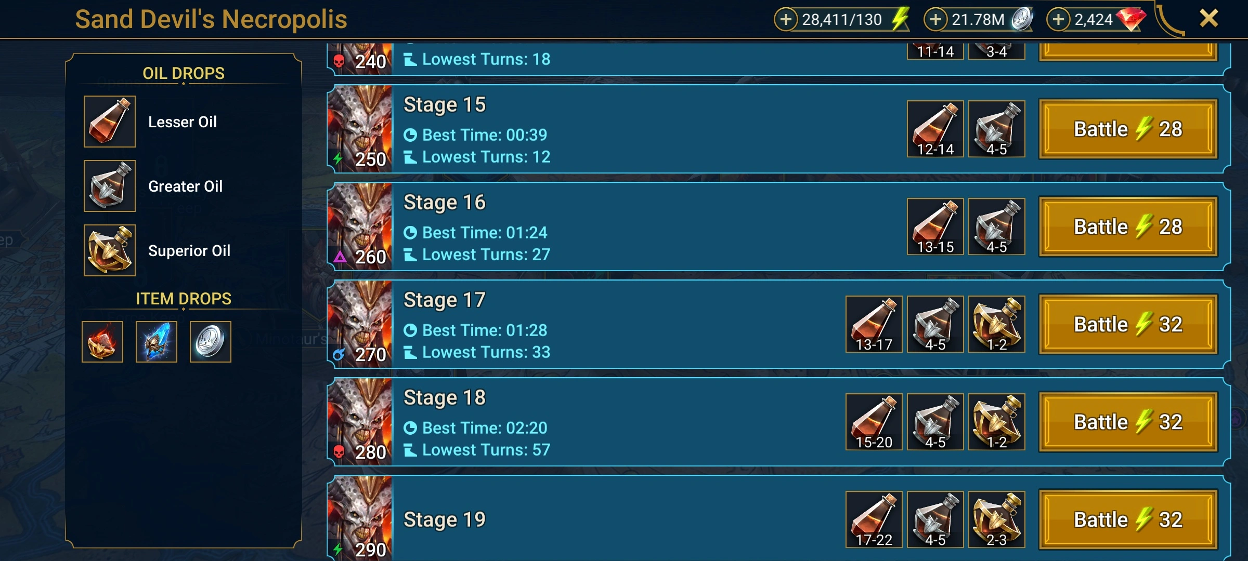Tap Stage 15 Lesser Oil 12-14 reward
This screenshot has width=1248, height=561.
point(935,129)
